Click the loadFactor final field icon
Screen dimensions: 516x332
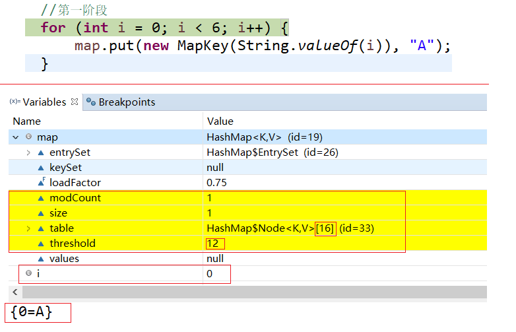(x=42, y=182)
